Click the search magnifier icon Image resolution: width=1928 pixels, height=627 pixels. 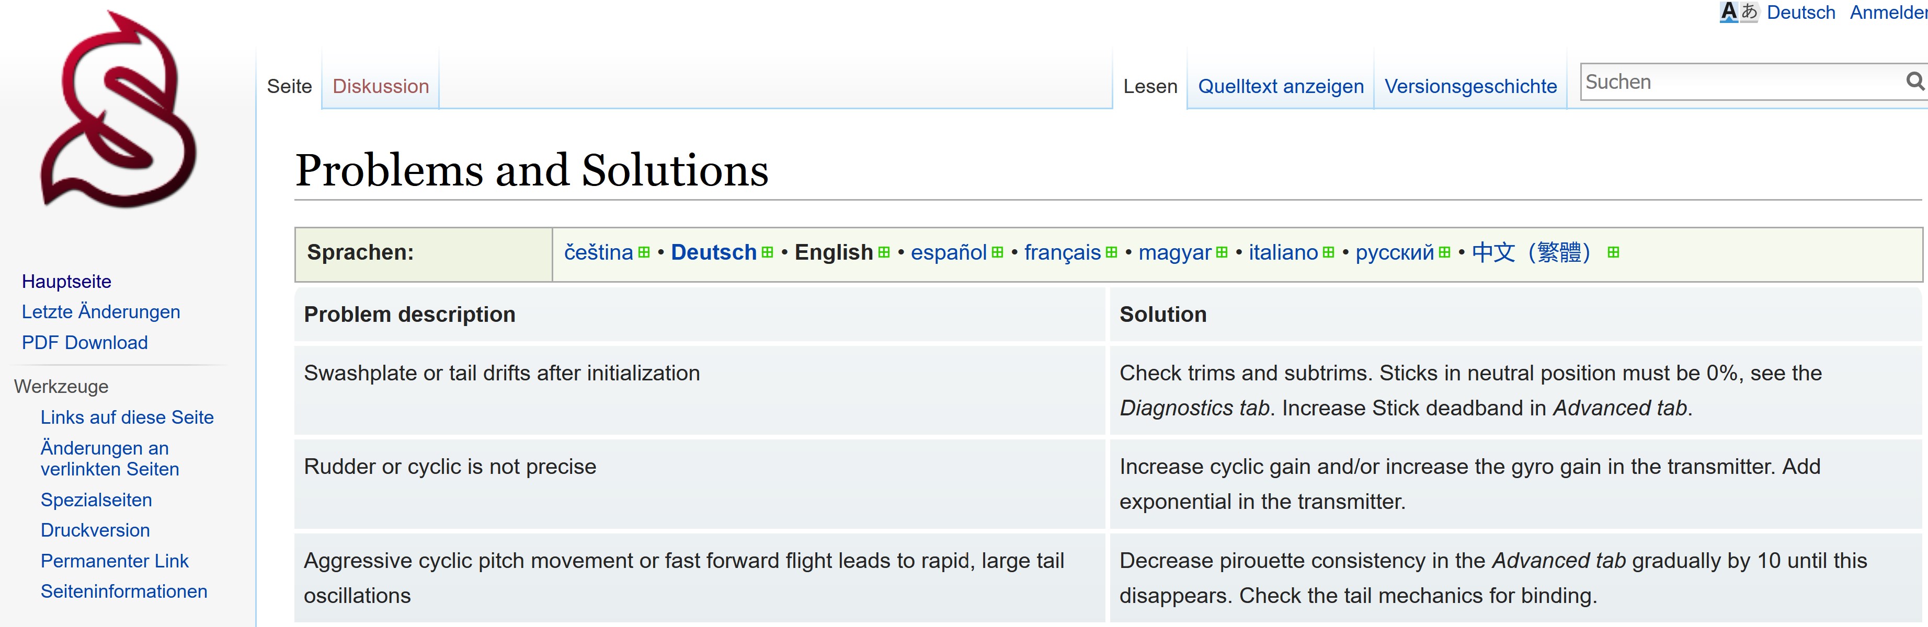[x=1914, y=82]
